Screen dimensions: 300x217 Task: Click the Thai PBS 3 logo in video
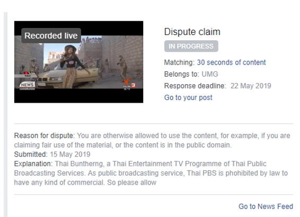point(129,83)
